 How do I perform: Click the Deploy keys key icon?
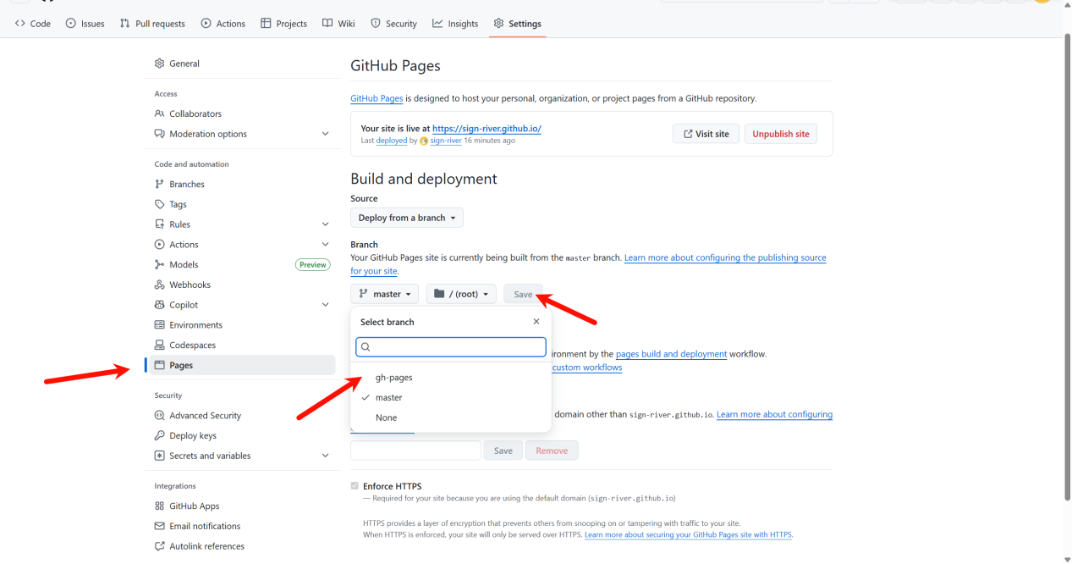[160, 435]
